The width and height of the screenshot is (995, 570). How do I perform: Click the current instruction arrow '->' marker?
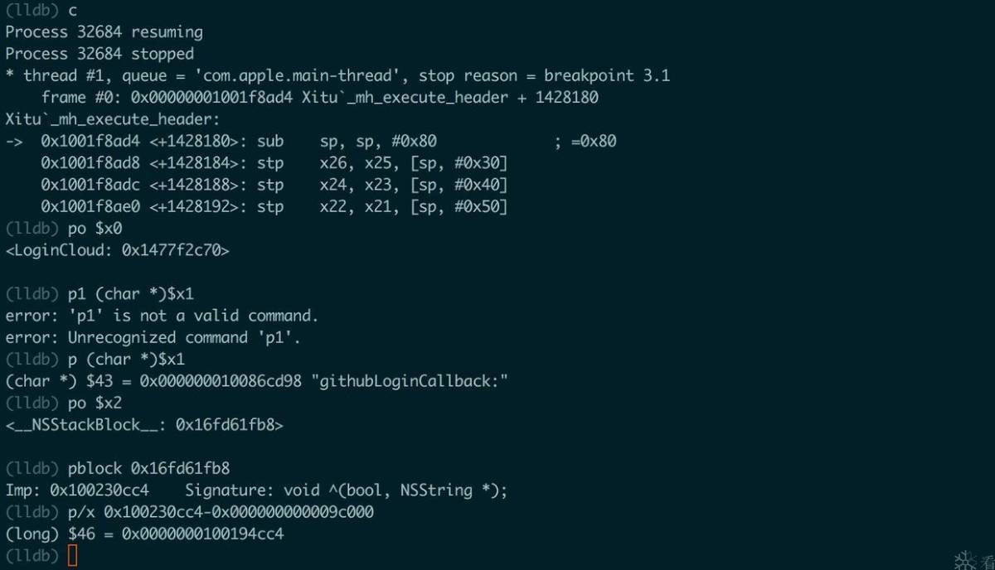(14, 141)
